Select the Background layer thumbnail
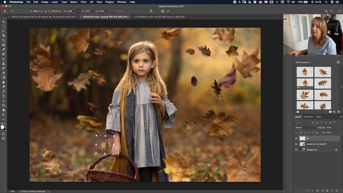The height and width of the screenshot is (193, 343). tap(302, 150)
